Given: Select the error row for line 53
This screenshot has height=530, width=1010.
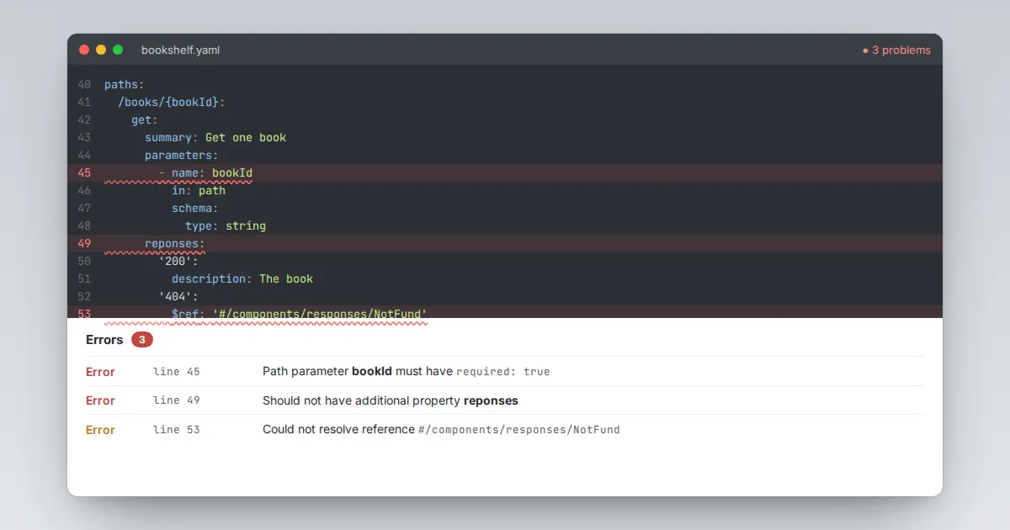Looking at the screenshot, I should tap(505, 430).
